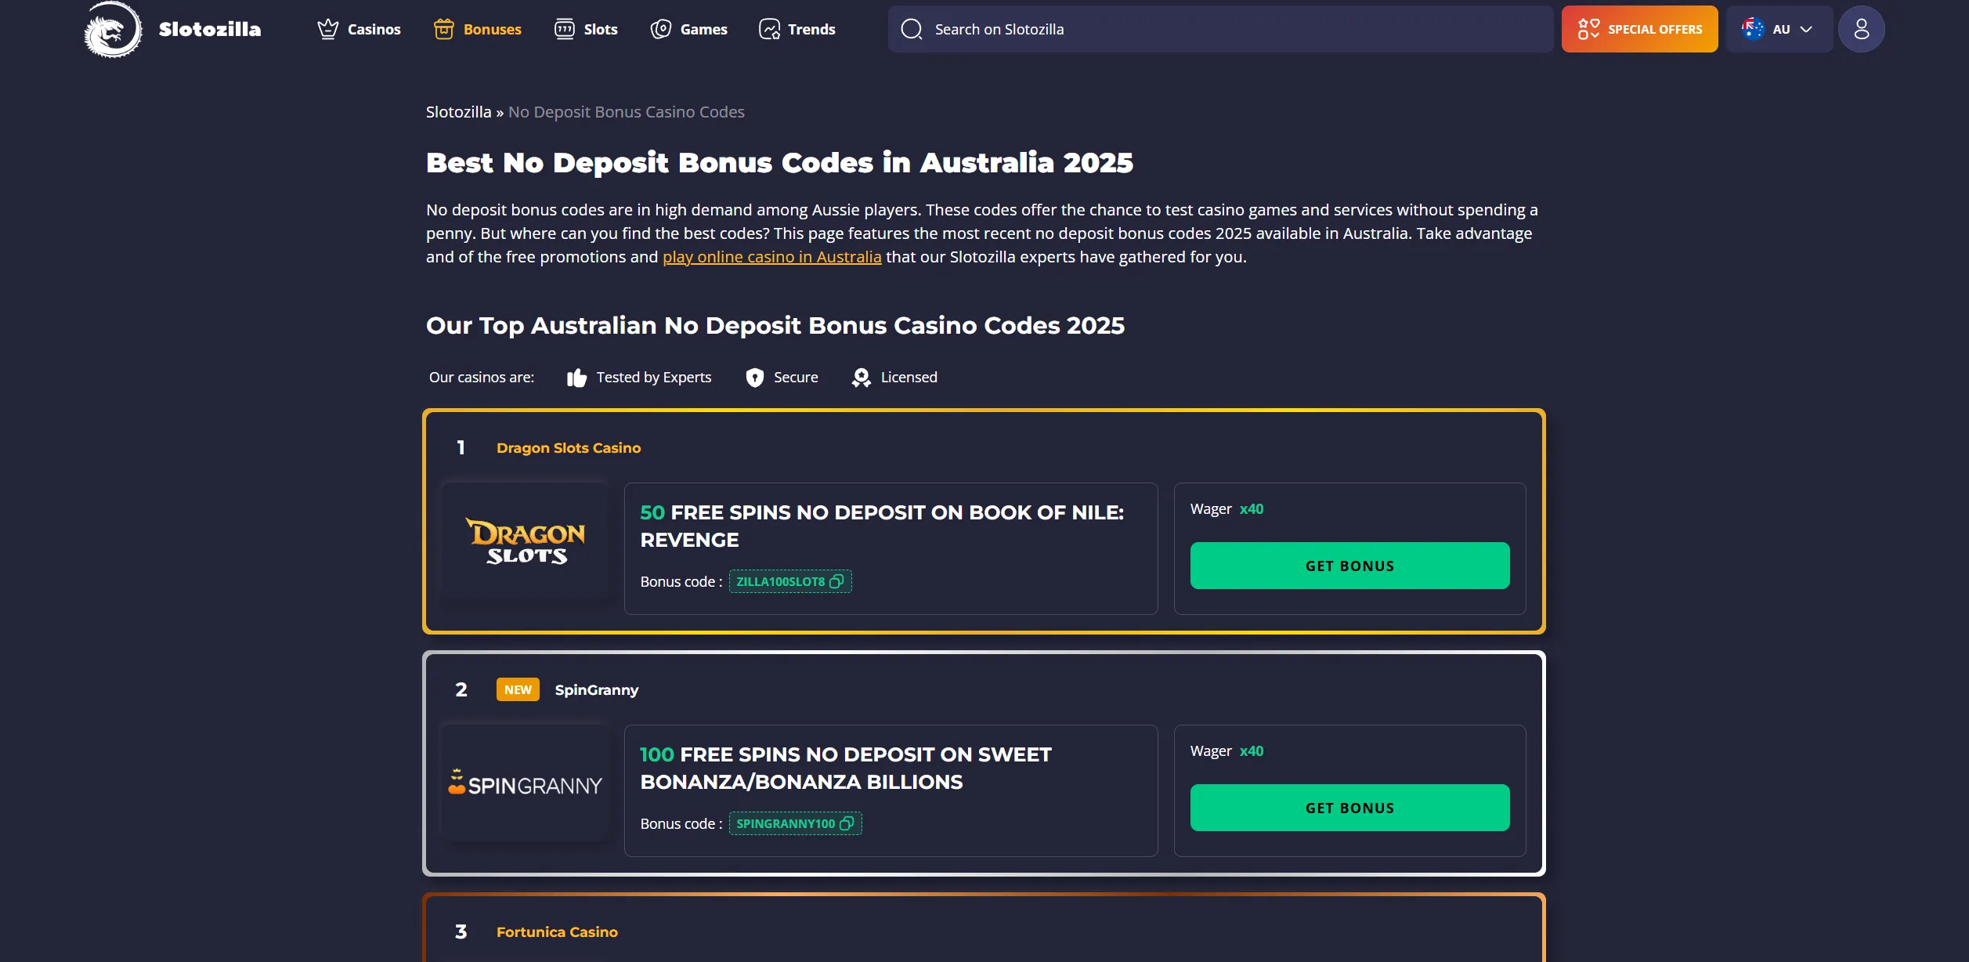This screenshot has height=962, width=1969.
Task: Open the Casinos menu
Action: click(359, 29)
